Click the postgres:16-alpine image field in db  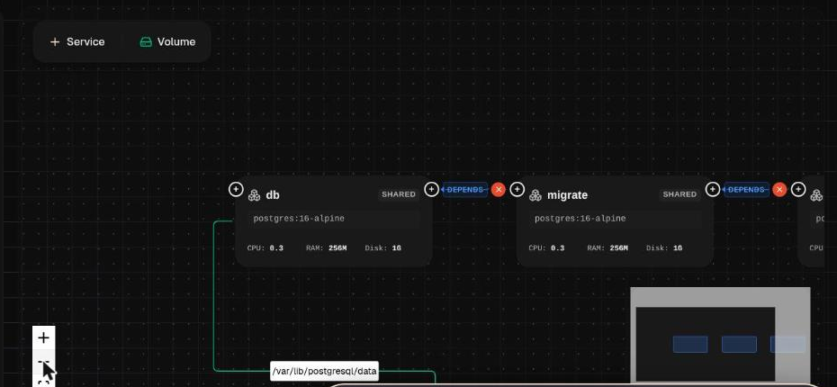tap(334, 219)
